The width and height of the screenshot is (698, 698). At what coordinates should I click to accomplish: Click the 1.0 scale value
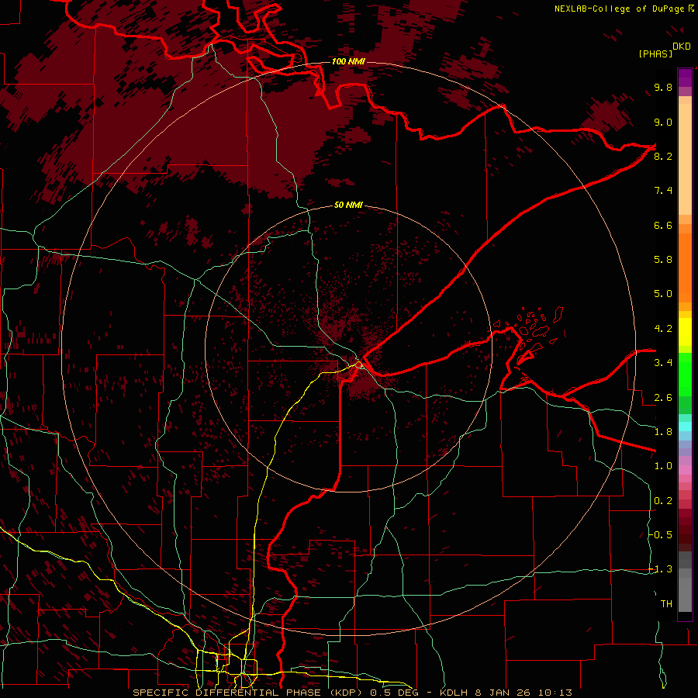663,466
